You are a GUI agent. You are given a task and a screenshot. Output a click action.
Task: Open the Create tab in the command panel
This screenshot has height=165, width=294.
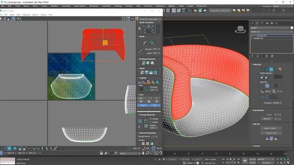pyautogui.click(x=252, y=23)
